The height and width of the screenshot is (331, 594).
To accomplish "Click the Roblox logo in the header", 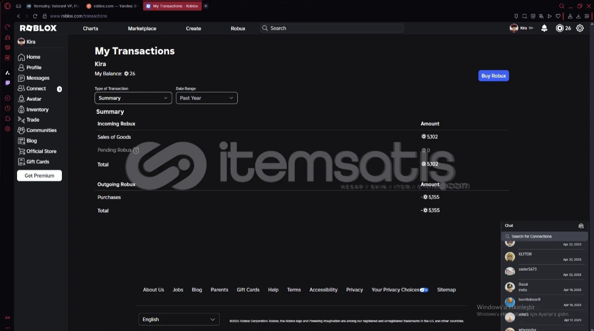I will coord(38,28).
